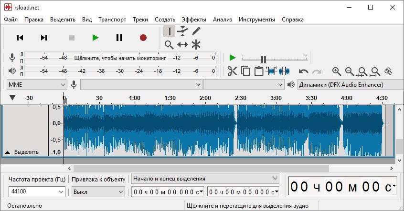Open the Эффекты menu
Viewport: 404px width, 211px height.
[194, 20]
